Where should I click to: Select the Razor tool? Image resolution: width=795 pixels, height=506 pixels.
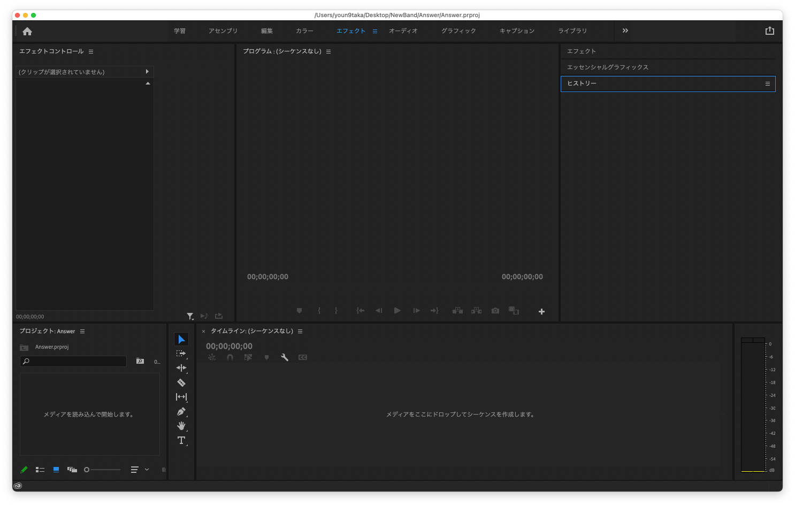point(181,382)
